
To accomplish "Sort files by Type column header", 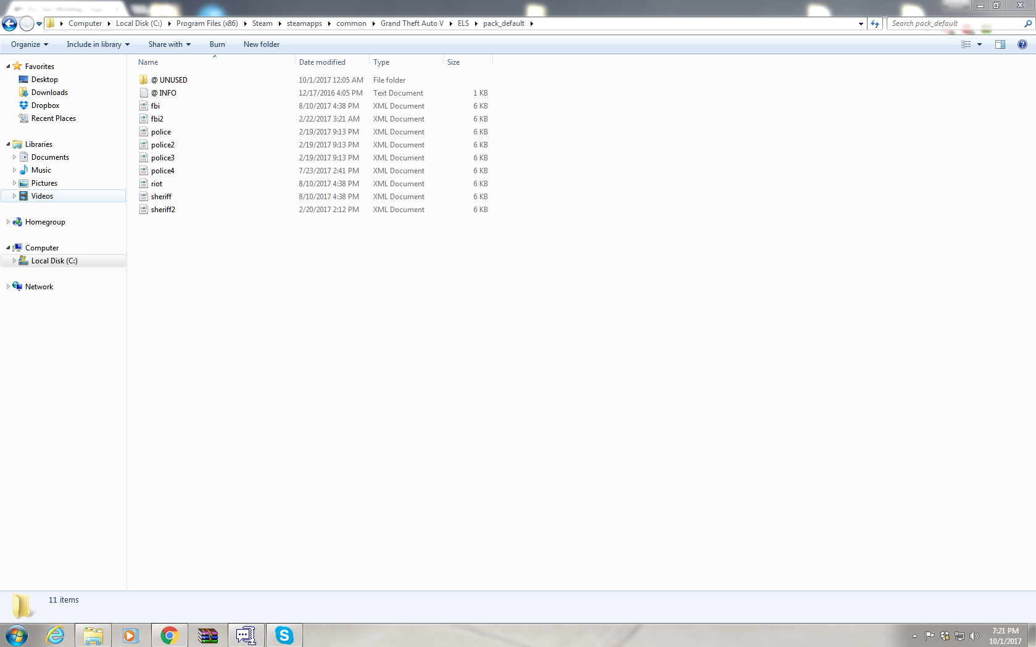I will click(406, 62).
